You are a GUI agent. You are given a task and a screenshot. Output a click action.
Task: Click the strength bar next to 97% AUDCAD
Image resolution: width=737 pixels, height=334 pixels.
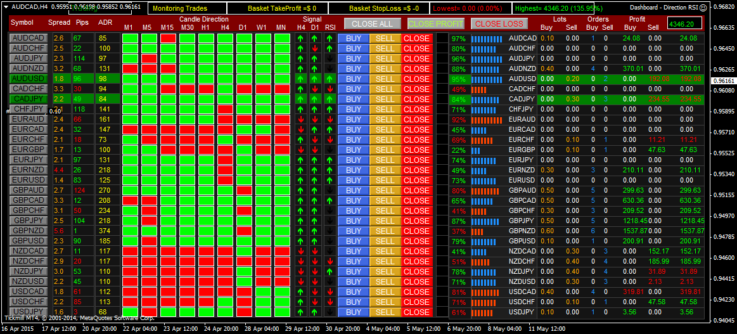(x=487, y=39)
